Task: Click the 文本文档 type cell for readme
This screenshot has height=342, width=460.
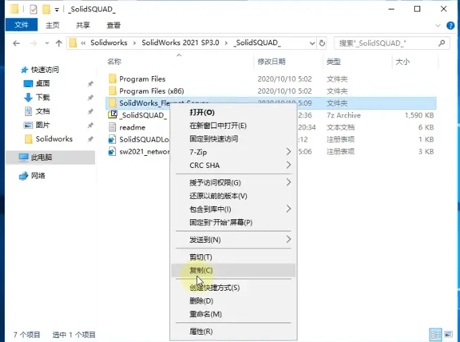Action: pos(341,127)
